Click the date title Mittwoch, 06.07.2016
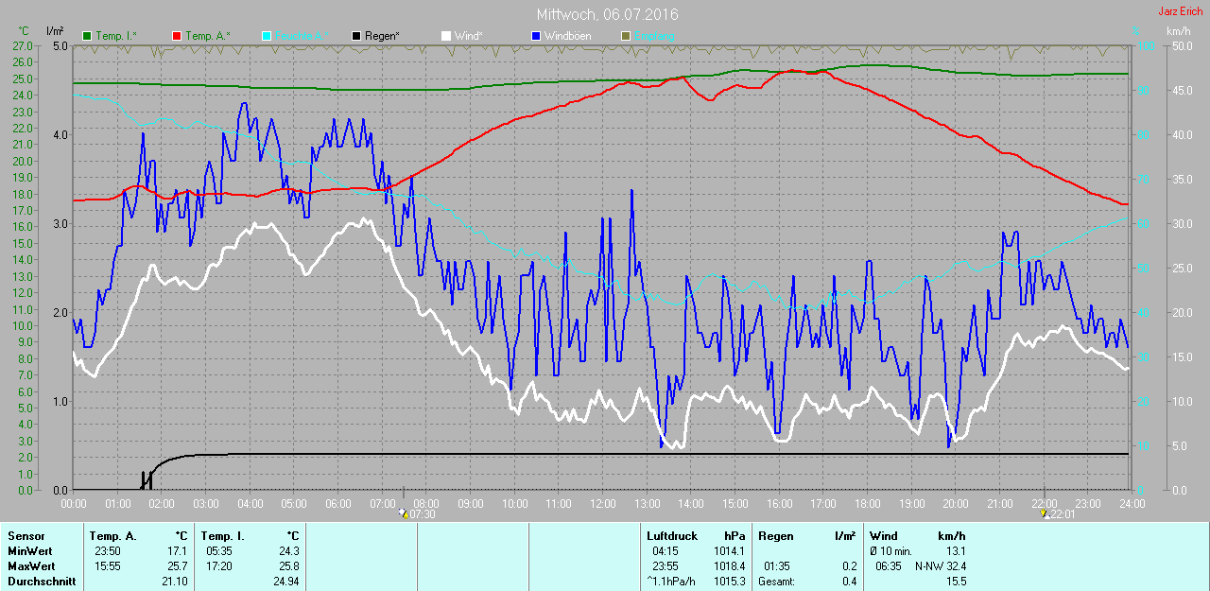The image size is (1210, 591). (607, 14)
